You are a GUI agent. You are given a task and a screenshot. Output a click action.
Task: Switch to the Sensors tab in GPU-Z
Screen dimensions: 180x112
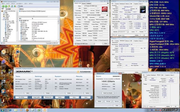pos(84,3)
